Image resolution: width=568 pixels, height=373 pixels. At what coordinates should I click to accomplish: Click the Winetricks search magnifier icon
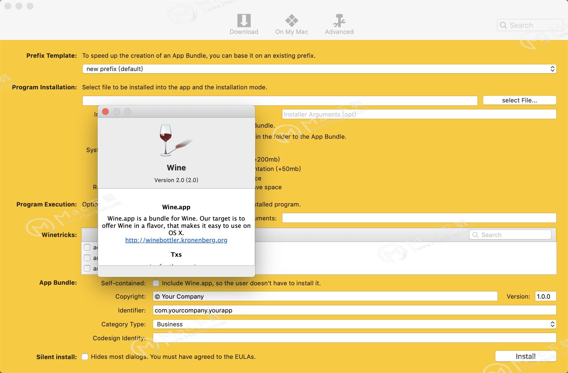pyautogui.click(x=475, y=235)
